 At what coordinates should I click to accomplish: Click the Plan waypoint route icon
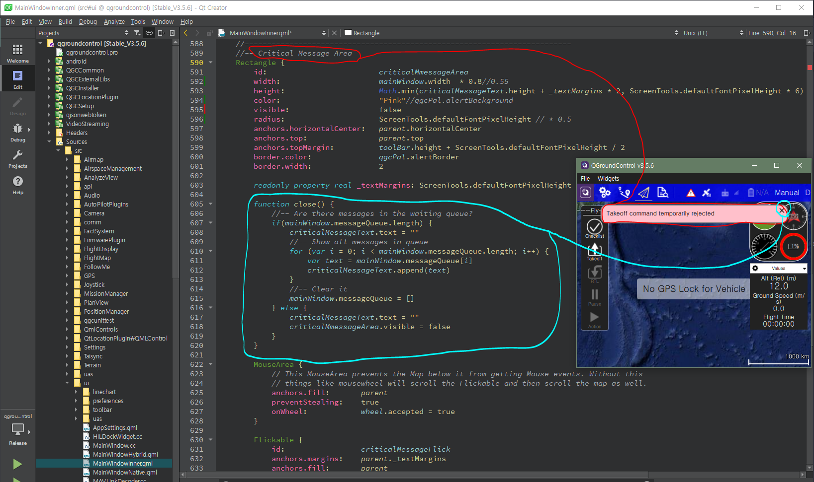[x=624, y=193]
